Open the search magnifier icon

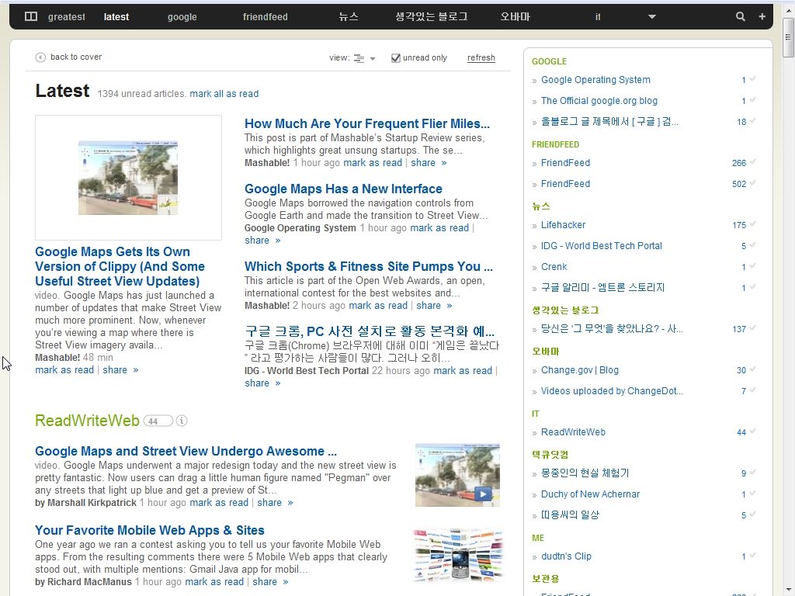(x=740, y=17)
